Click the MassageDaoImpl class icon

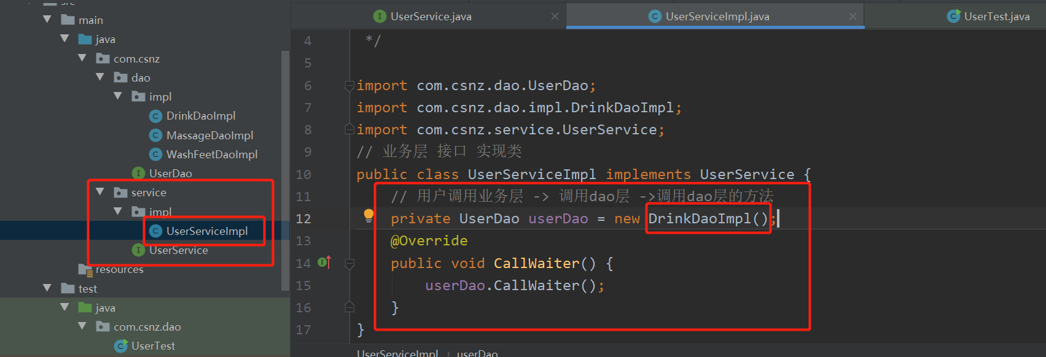pos(156,135)
